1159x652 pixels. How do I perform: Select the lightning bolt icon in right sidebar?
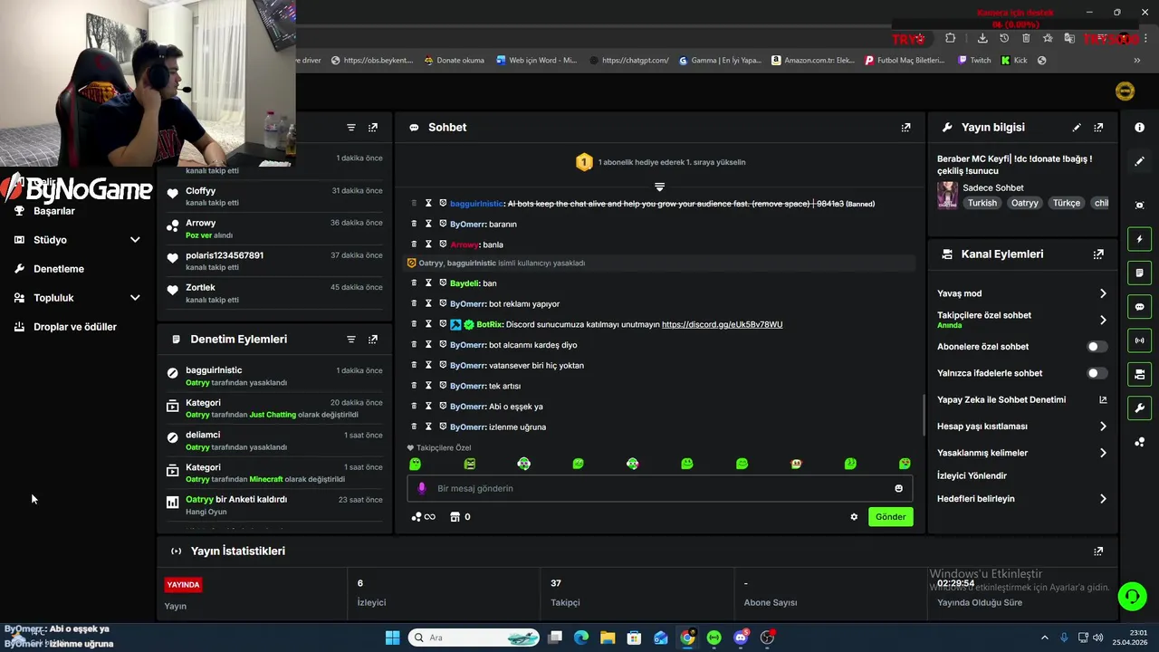tap(1139, 240)
